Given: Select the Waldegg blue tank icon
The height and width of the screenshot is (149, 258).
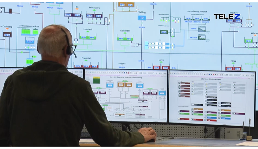Looking at the screenshot, I should pos(142,17).
